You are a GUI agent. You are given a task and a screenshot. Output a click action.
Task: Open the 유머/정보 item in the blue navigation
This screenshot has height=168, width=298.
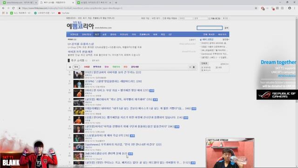pyautogui.click(x=87, y=35)
